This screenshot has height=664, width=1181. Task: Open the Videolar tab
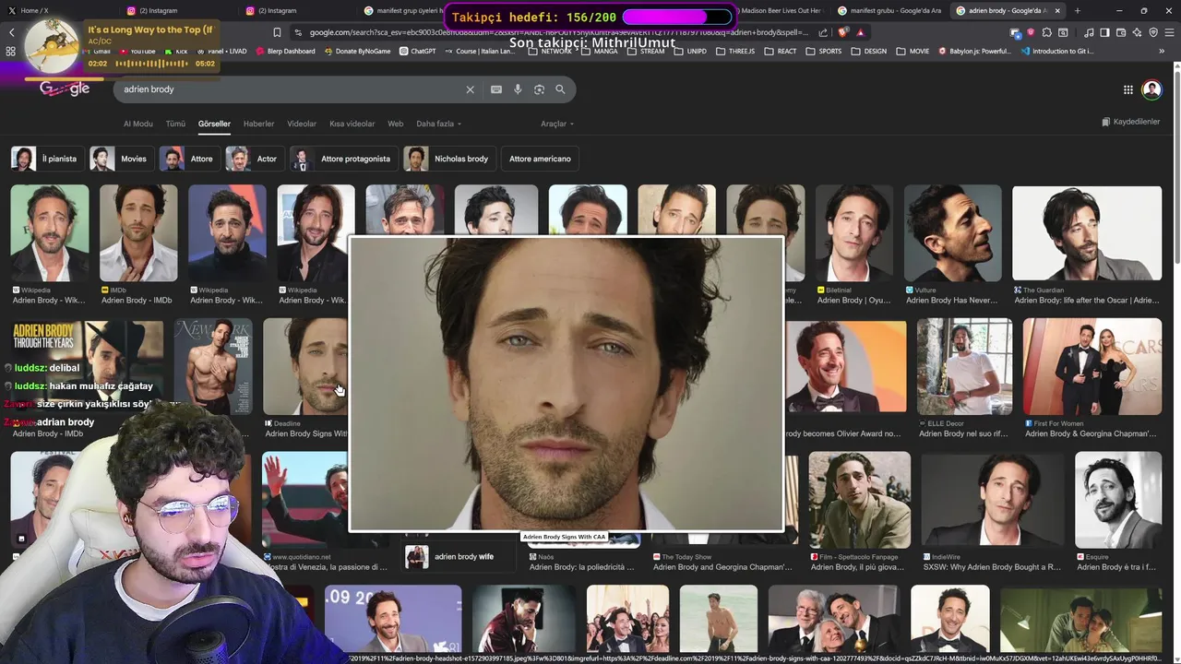point(302,124)
